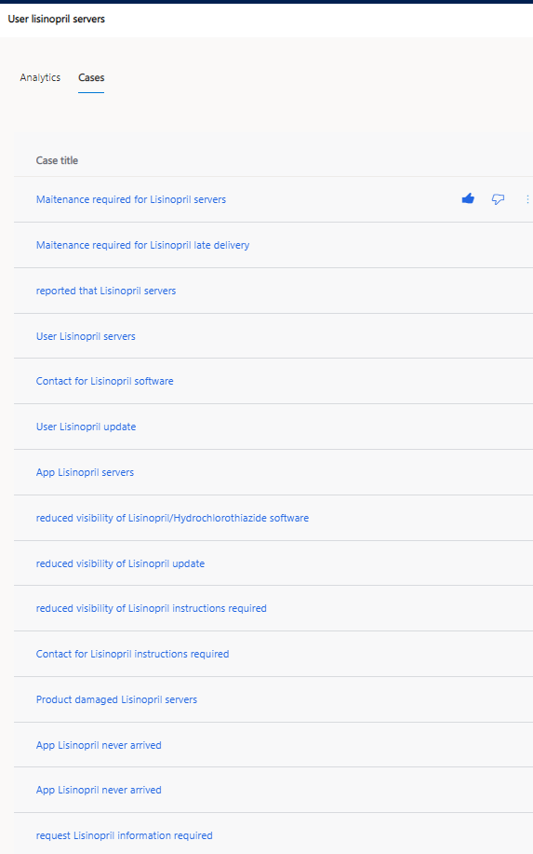Open more options menu for first case
Image resolution: width=533 pixels, height=854 pixels.
tap(527, 199)
